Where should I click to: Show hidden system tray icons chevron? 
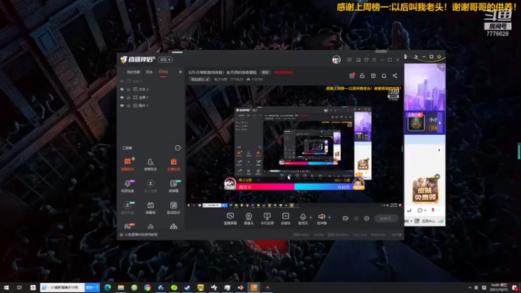point(470,288)
